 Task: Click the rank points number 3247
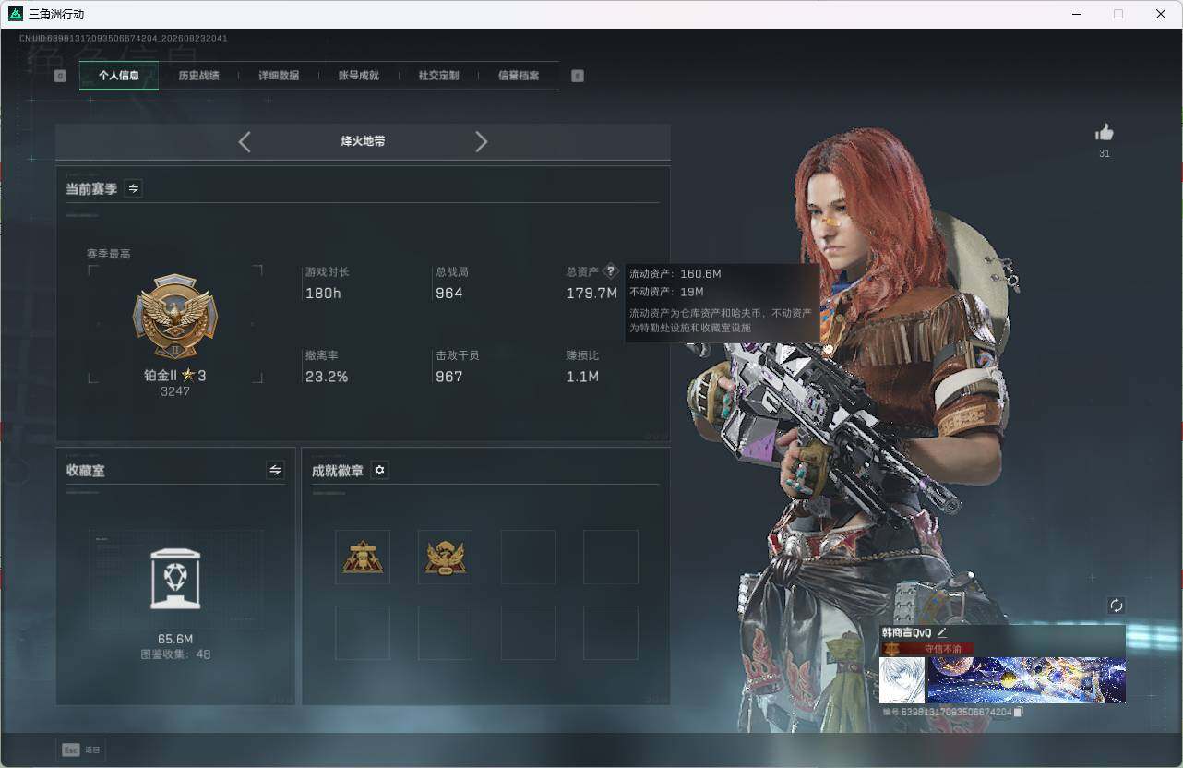pyautogui.click(x=175, y=391)
